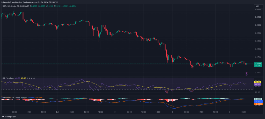Click the day 2 label on time axis
Viewport: 265px width, 119px height.
[x=115, y=112]
